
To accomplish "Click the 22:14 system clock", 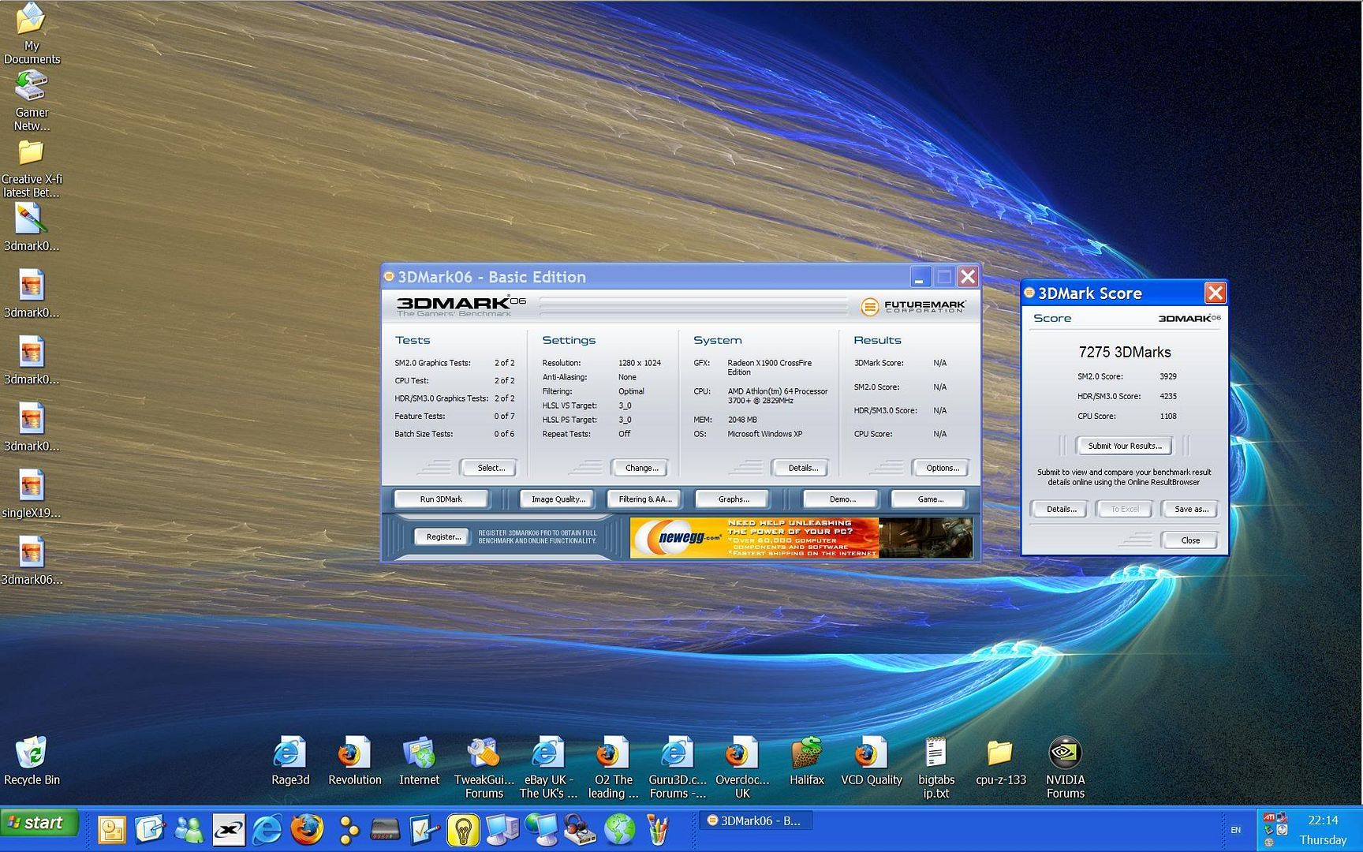I will 1323,820.
